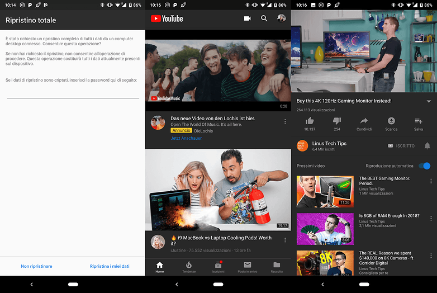Open YouTube search magnifier icon

[x=264, y=18]
